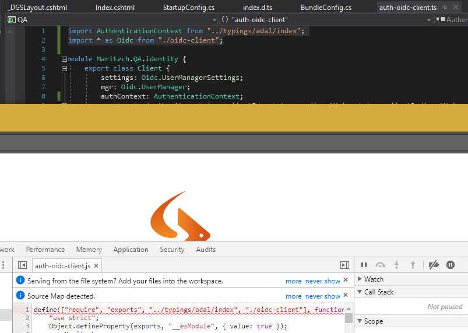This screenshot has width=468, height=333.
Task: Close the auth-oidc-client.ts editor tab
Action: click(x=455, y=7)
